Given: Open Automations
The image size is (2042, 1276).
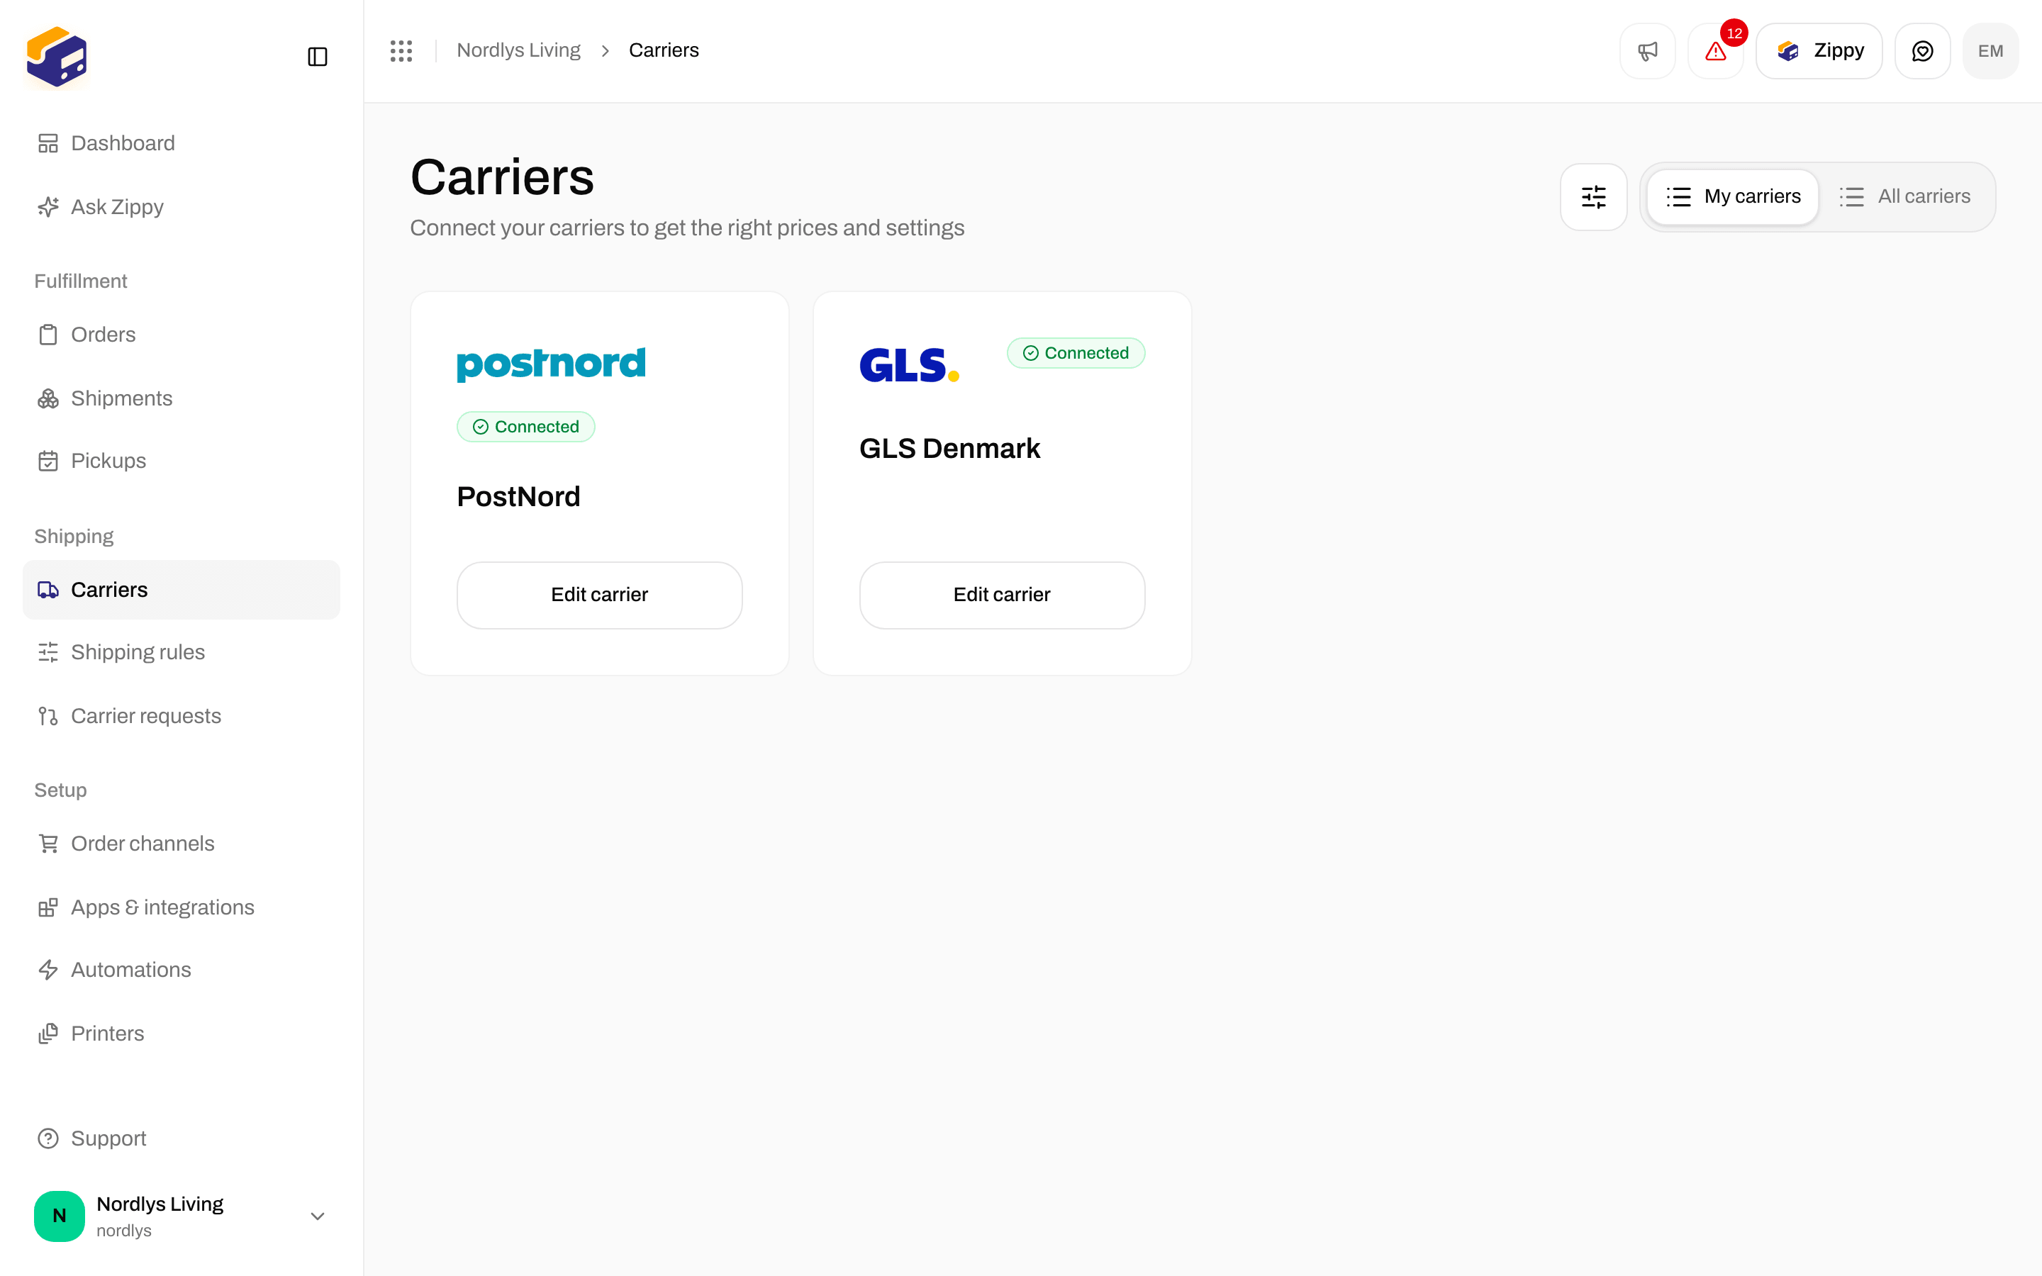Looking at the screenshot, I should point(182,970).
